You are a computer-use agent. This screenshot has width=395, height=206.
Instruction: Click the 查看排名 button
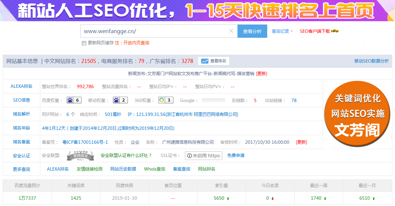214,61
